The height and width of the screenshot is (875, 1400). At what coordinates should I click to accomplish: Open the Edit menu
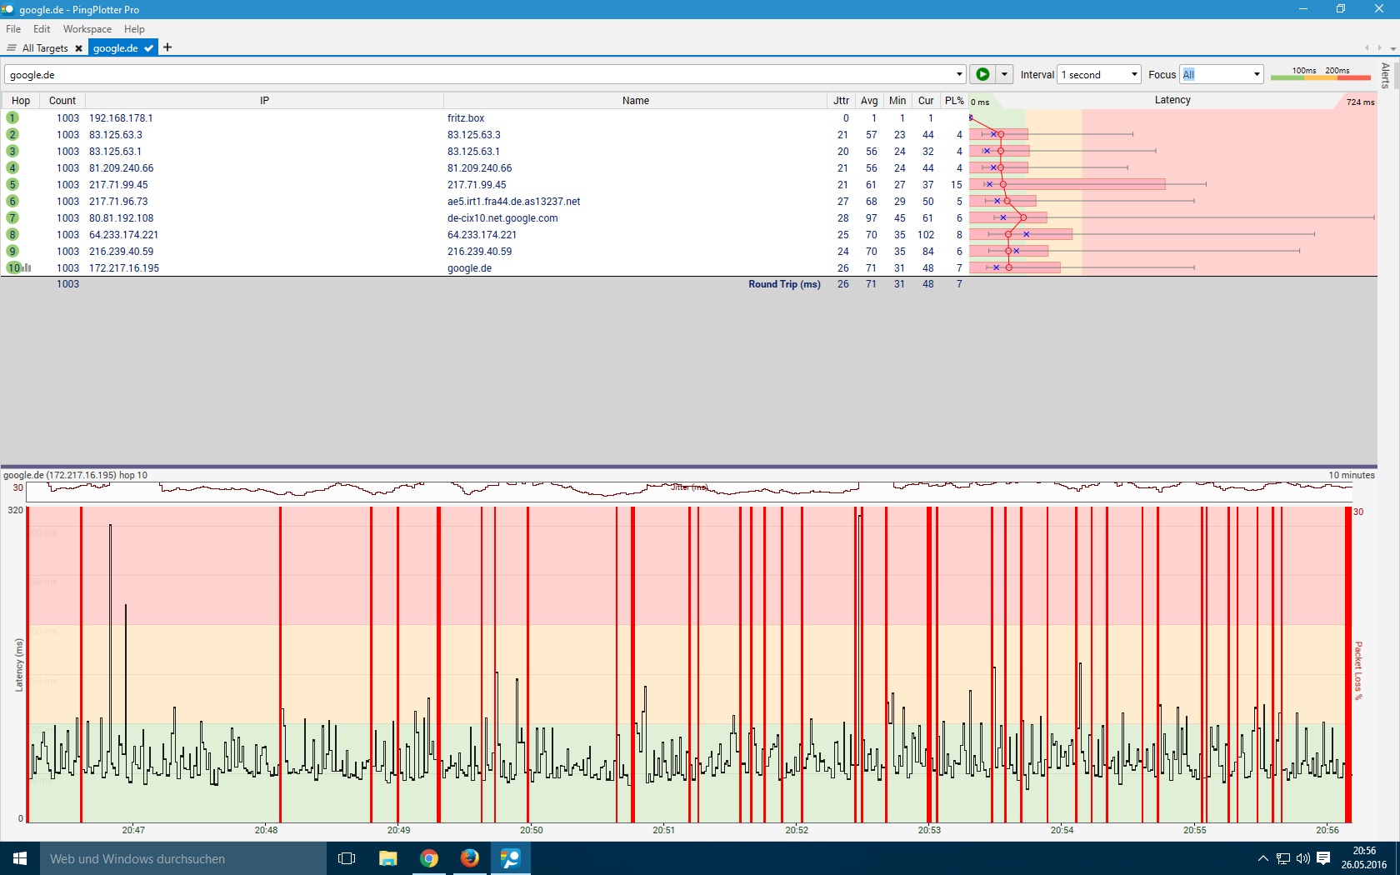tap(42, 28)
